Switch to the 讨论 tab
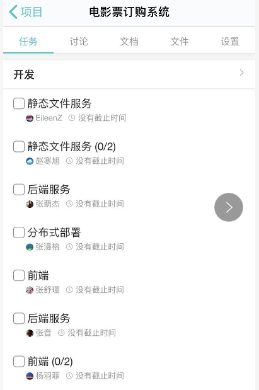This screenshot has height=390, width=259. point(79,42)
